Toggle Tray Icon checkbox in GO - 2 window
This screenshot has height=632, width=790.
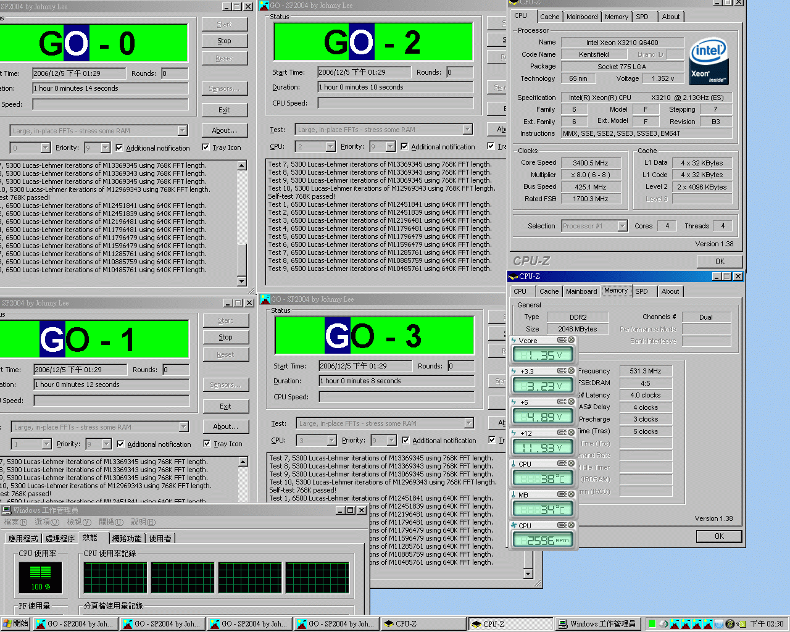point(497,146)
